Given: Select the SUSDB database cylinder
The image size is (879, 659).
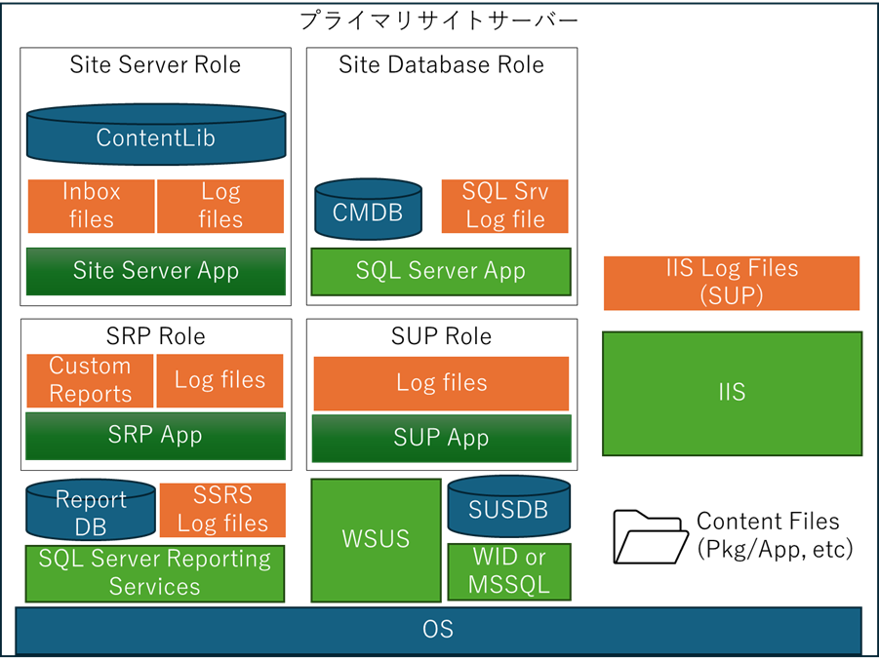Looking at the screenshot, I should point(509,506).
